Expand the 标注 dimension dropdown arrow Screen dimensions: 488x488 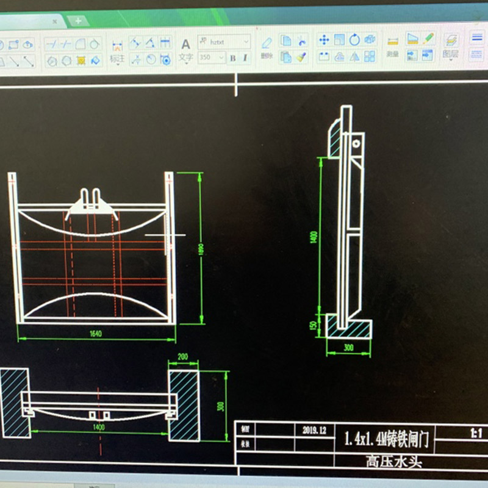click(118, 65)
